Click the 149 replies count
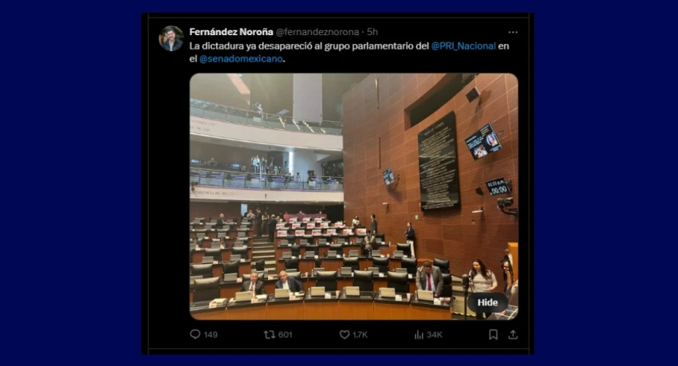 [x=211, y=335]
